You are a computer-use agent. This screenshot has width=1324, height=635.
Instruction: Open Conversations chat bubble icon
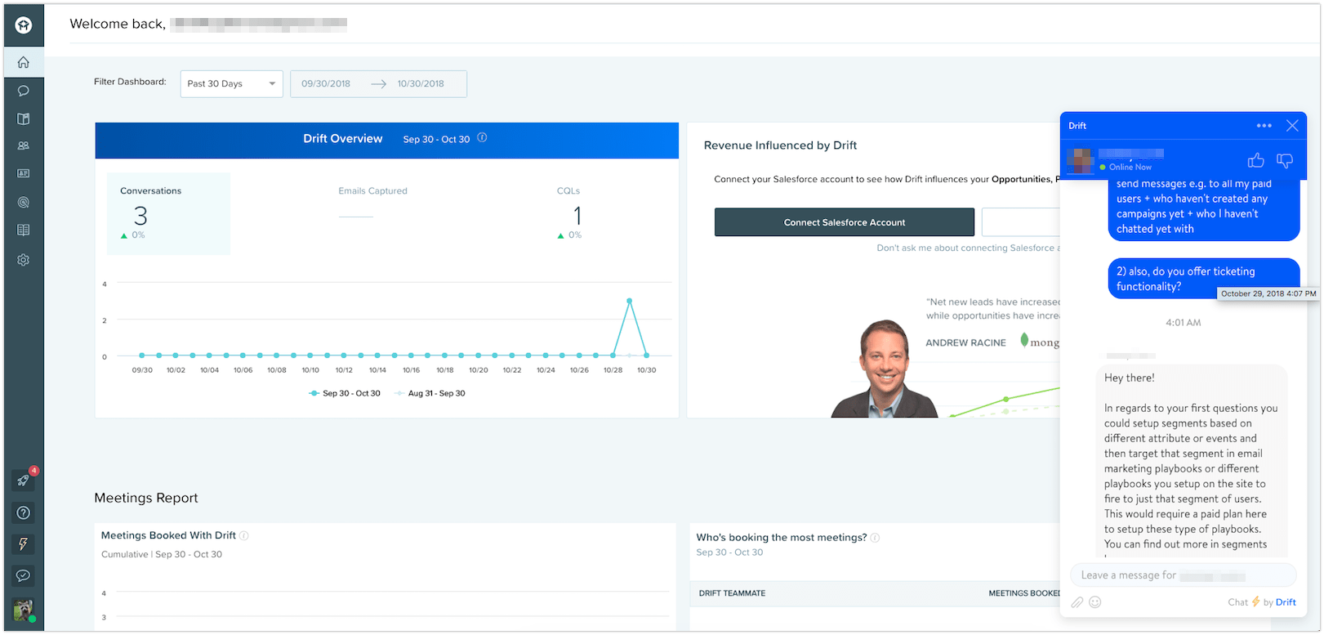click(x=24, y=91)
